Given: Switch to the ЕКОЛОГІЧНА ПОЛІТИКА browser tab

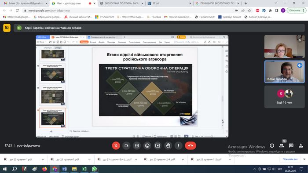Looking at the screenshot, I should (x=121, y=4).
